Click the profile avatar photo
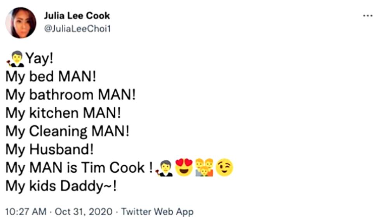The image size is (392, 222). 20,23
